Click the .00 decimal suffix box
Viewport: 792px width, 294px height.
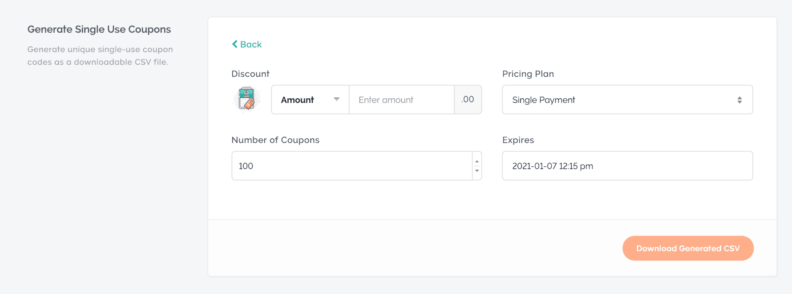(468, 100)
